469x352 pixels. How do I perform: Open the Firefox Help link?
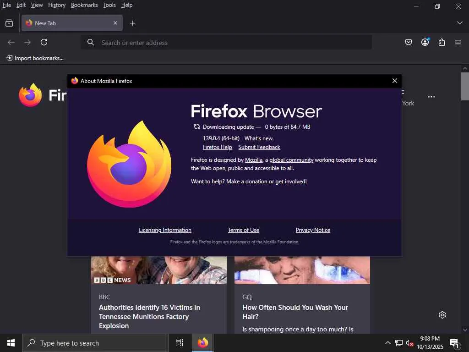(218, 147)
